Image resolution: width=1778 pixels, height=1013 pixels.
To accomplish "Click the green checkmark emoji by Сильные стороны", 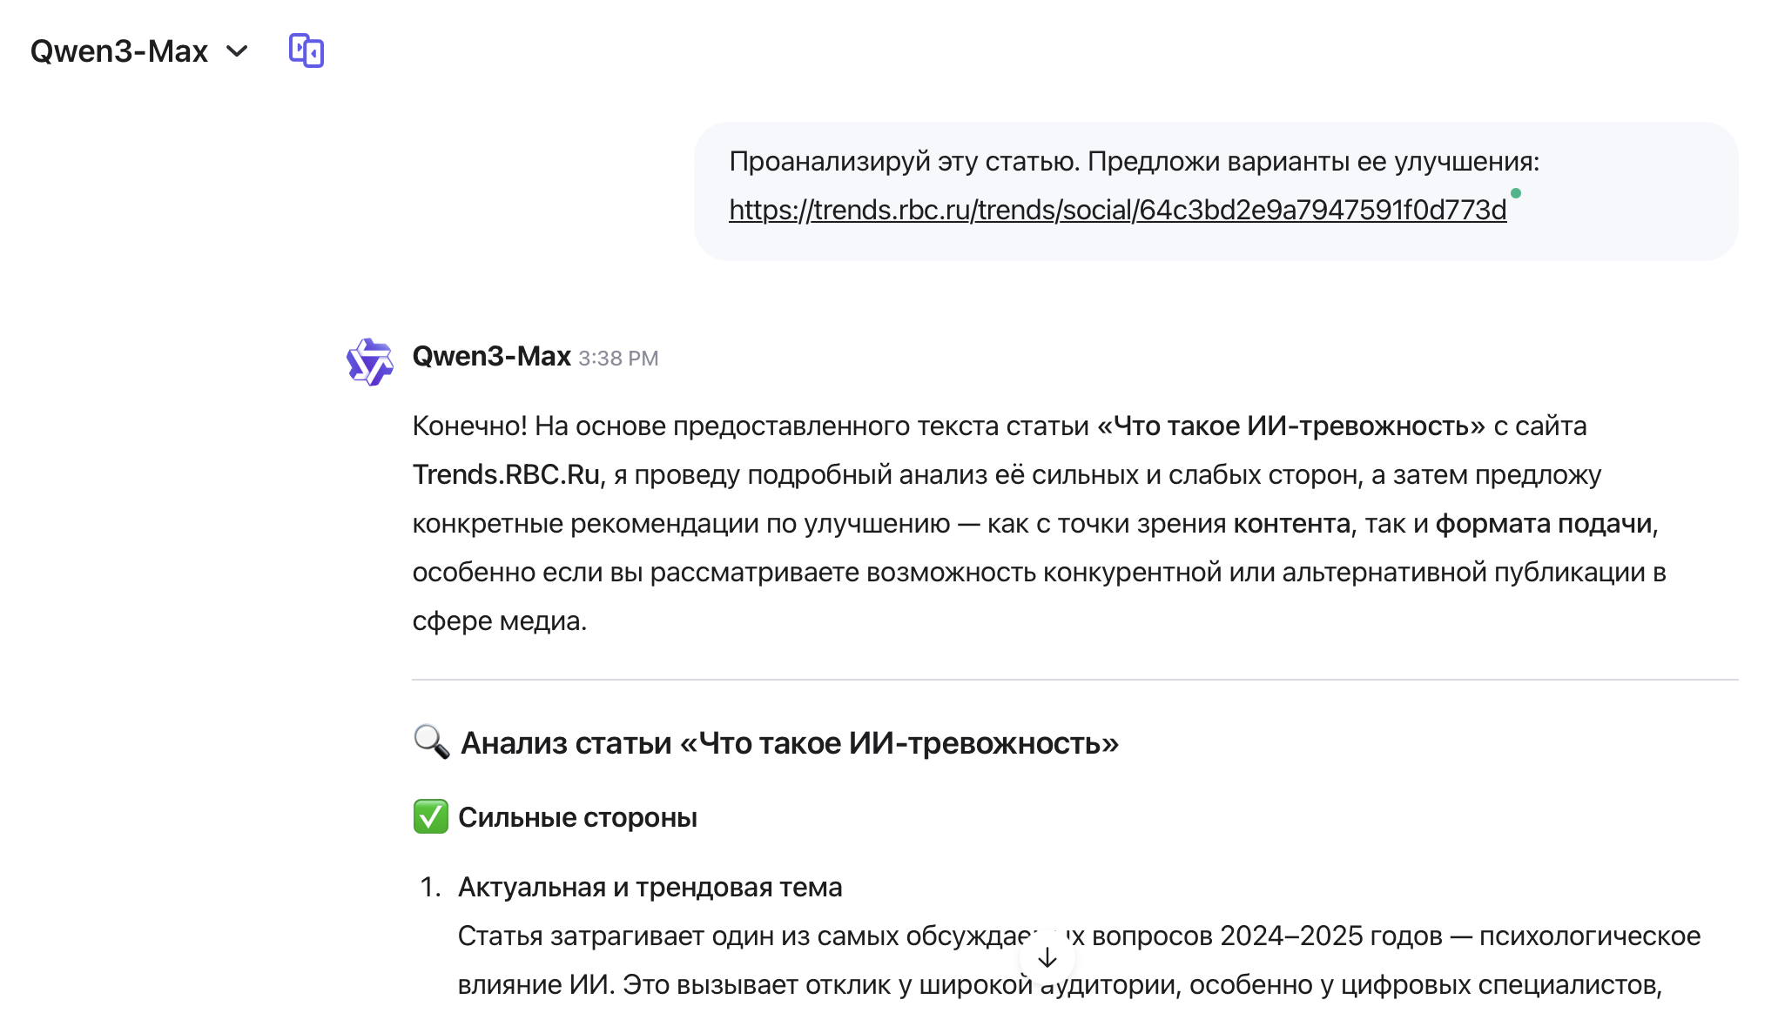I will 430,816.
